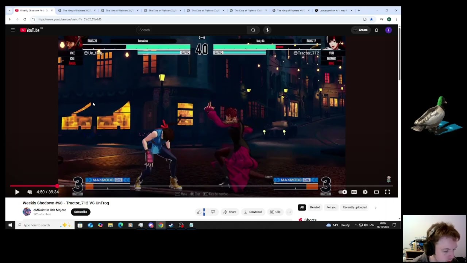The height and width of the screenshot is (263, 467).
Task: Enter fullscreen video mode
Action: click(x=387, y=192)
